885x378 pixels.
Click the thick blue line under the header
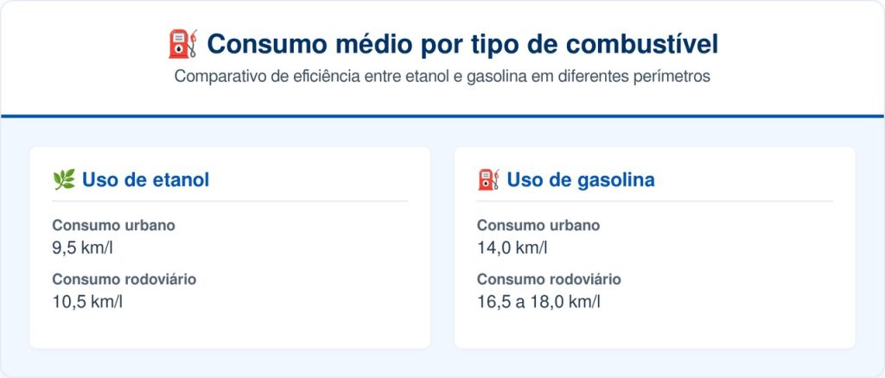(442, 116)
